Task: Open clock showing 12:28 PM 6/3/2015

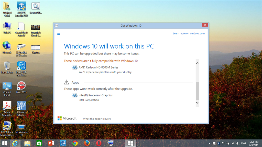Action: 254,143
